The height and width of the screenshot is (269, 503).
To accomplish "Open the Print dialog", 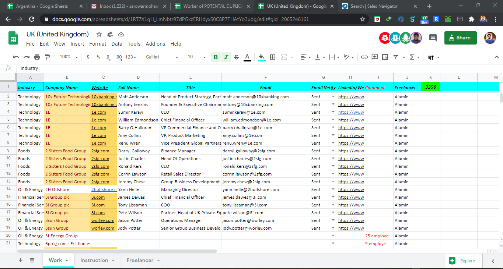I will click(36, 57).
